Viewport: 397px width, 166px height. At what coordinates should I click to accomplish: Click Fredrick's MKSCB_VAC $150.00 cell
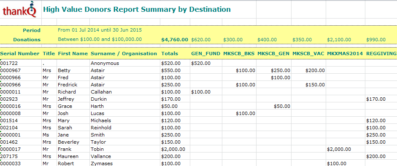point(315,85)
